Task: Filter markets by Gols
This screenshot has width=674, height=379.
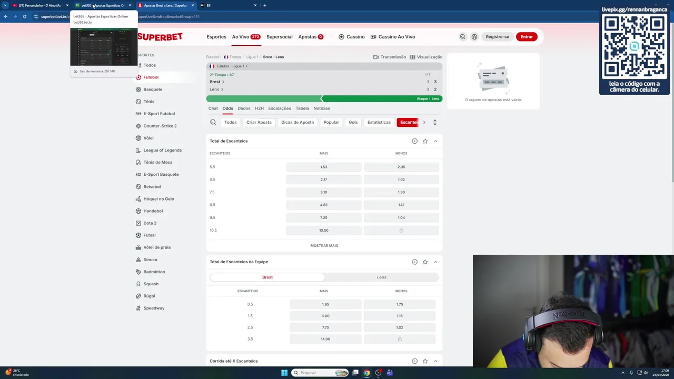Action: [x=353, y=122]
